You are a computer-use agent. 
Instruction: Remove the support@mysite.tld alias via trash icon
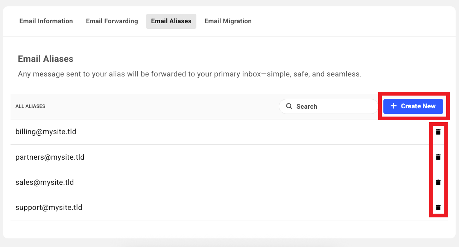coord(438,207)
